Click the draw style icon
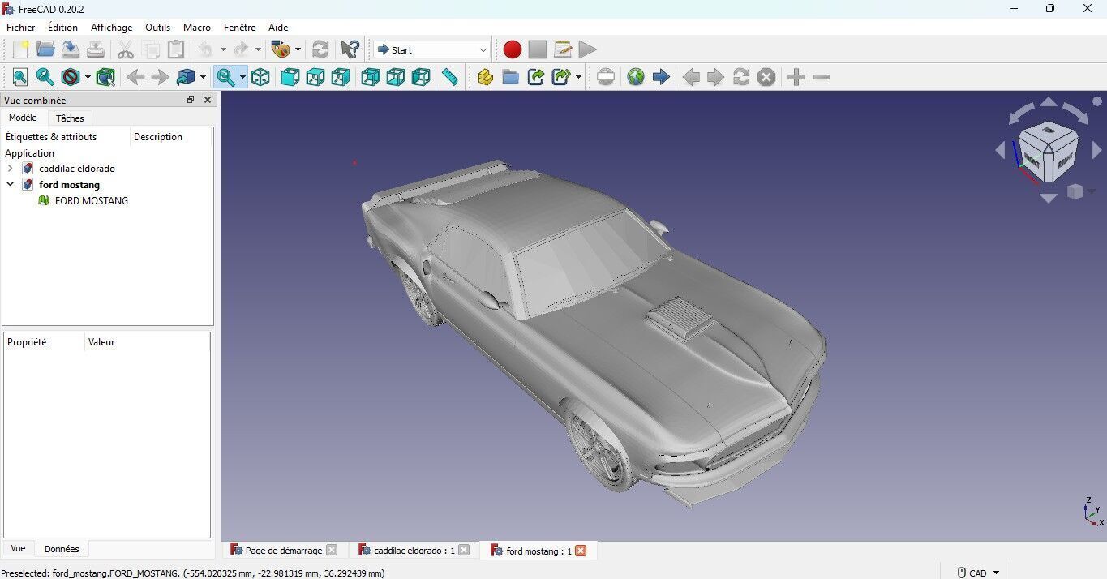The width and height of the screenshot is (1107, 579). [71, 77]
